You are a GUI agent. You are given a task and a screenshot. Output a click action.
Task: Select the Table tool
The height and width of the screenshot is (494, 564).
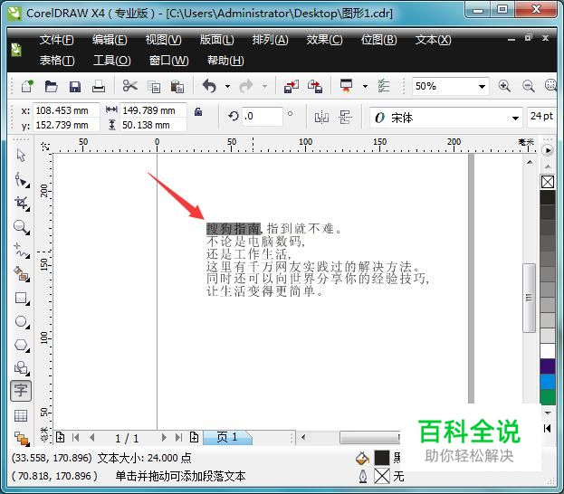click(x=21, y=415)
